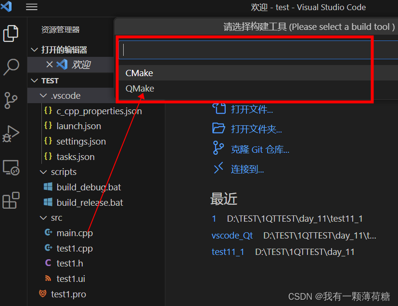
Task: Click the VS Code logo in title bar
Action: coord(6,6)
